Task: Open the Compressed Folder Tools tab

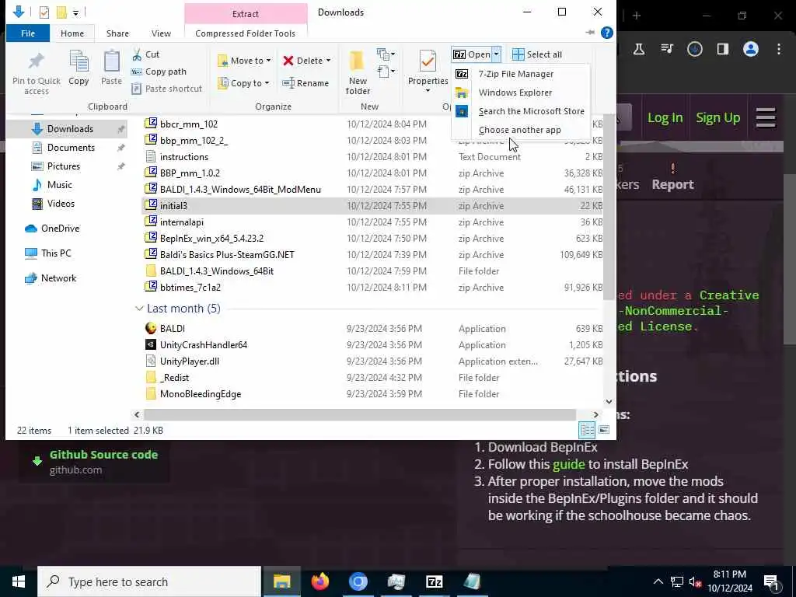Action: (x=245, y=33)
